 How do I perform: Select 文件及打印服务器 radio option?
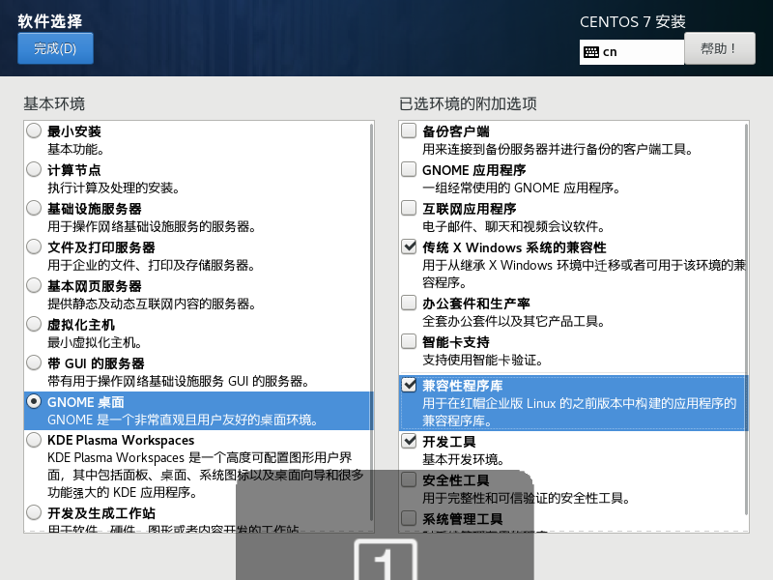pyautogui.click(x=35, y=246)
